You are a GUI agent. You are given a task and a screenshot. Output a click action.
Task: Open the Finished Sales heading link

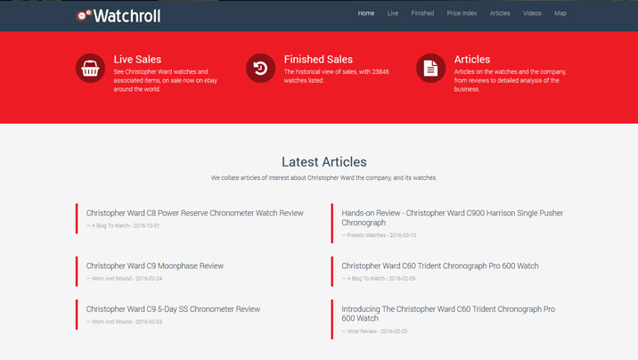318,60
